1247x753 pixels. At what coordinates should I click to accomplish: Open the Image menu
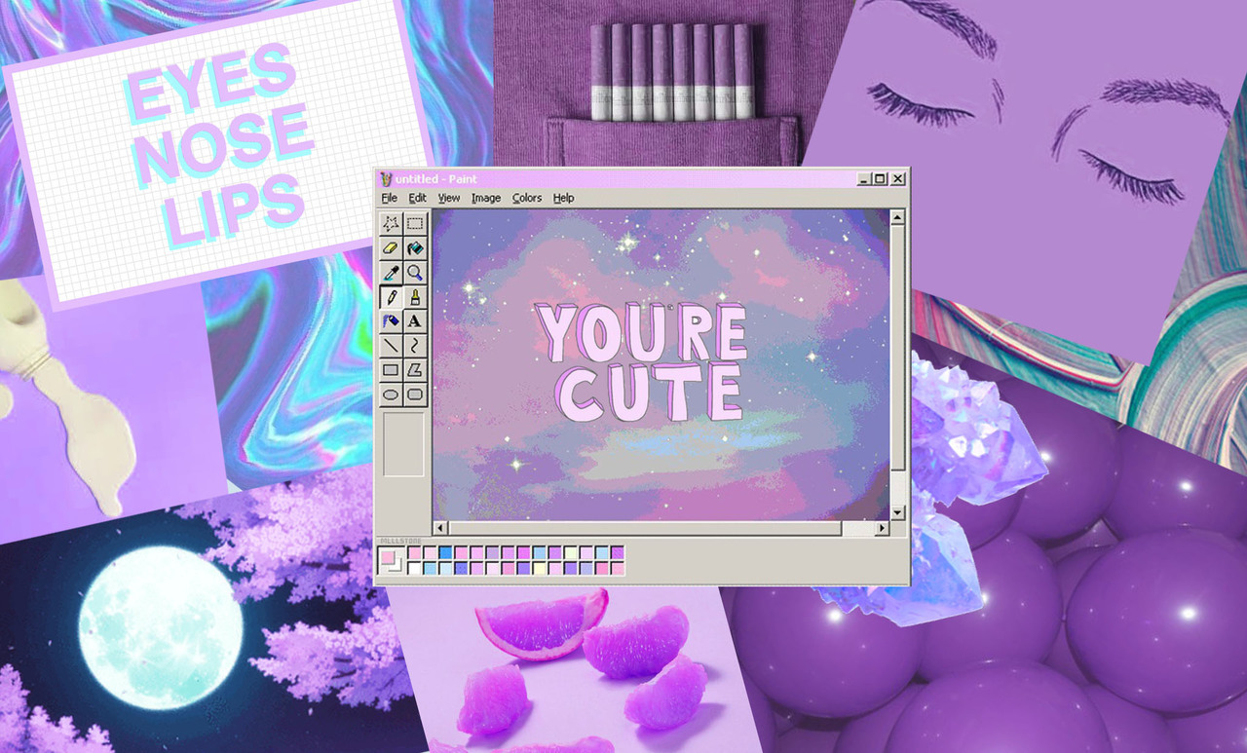[485, 198]
